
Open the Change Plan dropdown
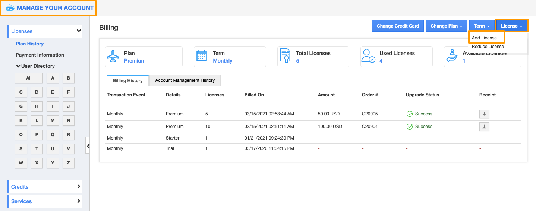pos(446,26)
